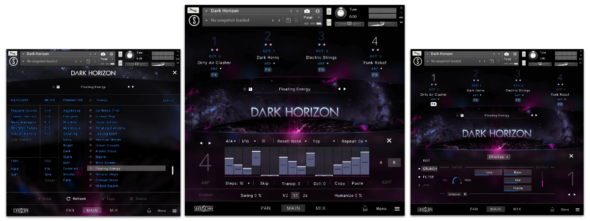Click the Copy button in the arp panel

point(340,183)
